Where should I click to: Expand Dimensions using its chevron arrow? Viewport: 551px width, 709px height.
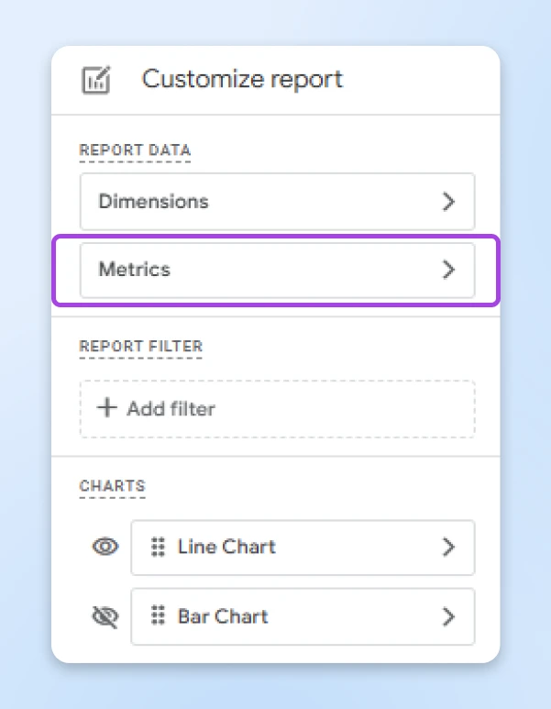coord(448,202)
